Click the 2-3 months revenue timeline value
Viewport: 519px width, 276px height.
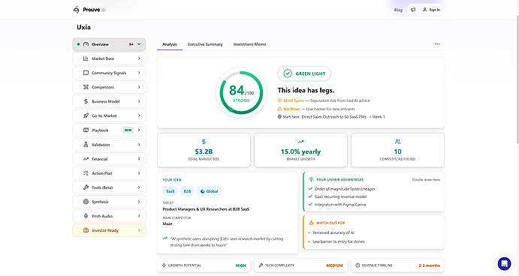tap(430, 265)
